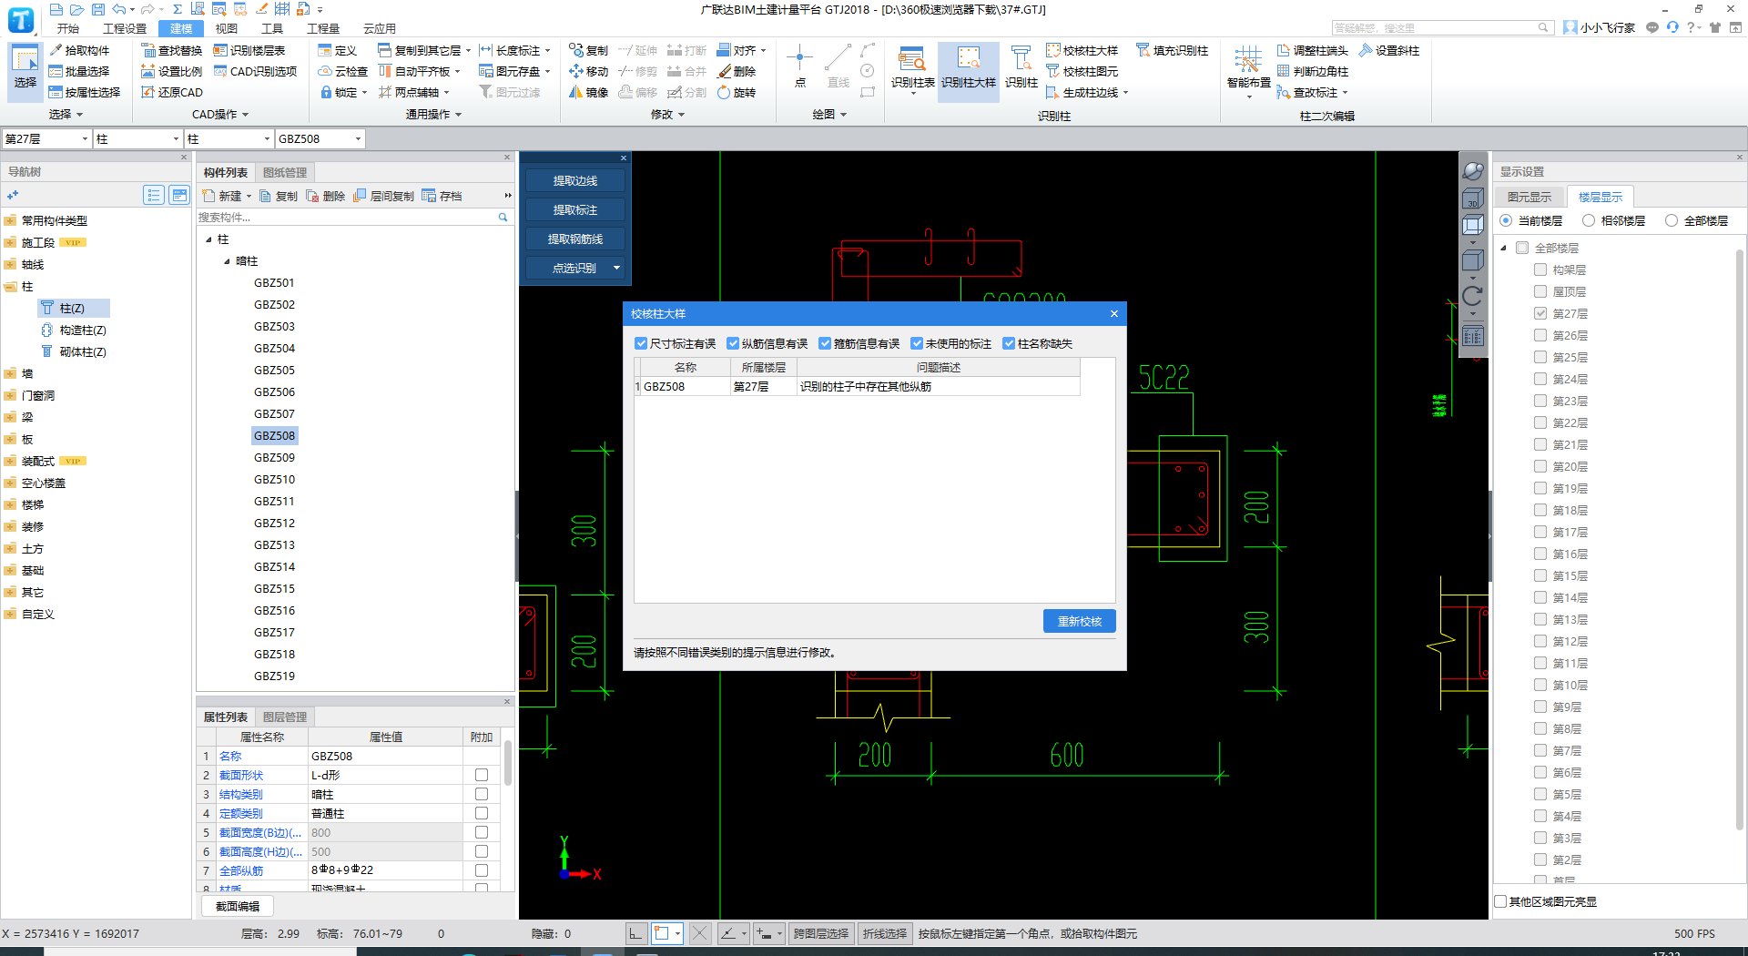Switch to 图层管理 tab
The width and height of the screenshot is (1748, 956).
pyautogui.click(x=285, y=717)
